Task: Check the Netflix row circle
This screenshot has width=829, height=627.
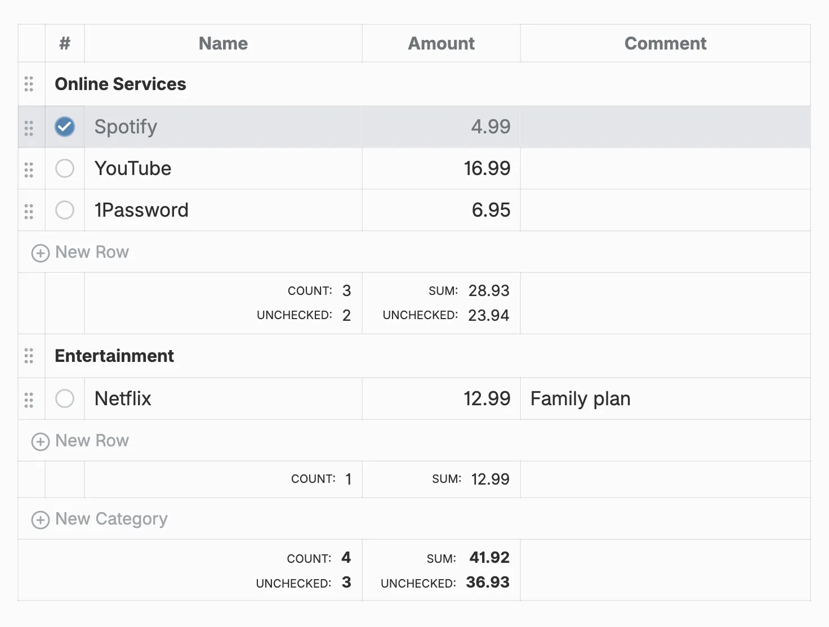Action: click(x=65, y=398)
